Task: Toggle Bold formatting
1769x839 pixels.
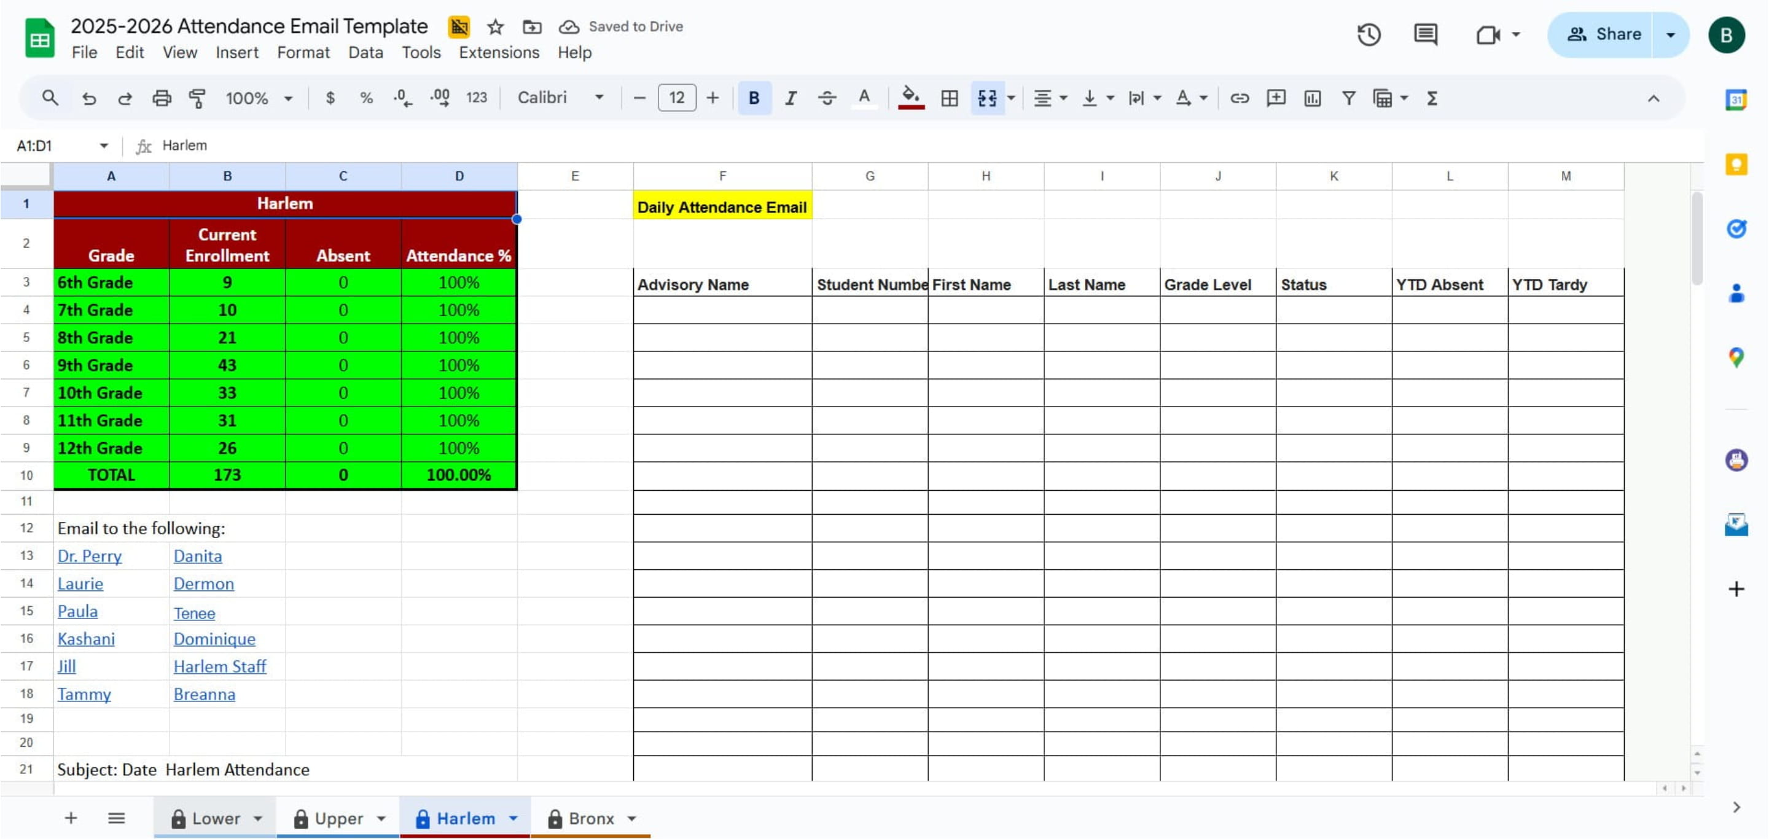Action: (x=754, y=98)
